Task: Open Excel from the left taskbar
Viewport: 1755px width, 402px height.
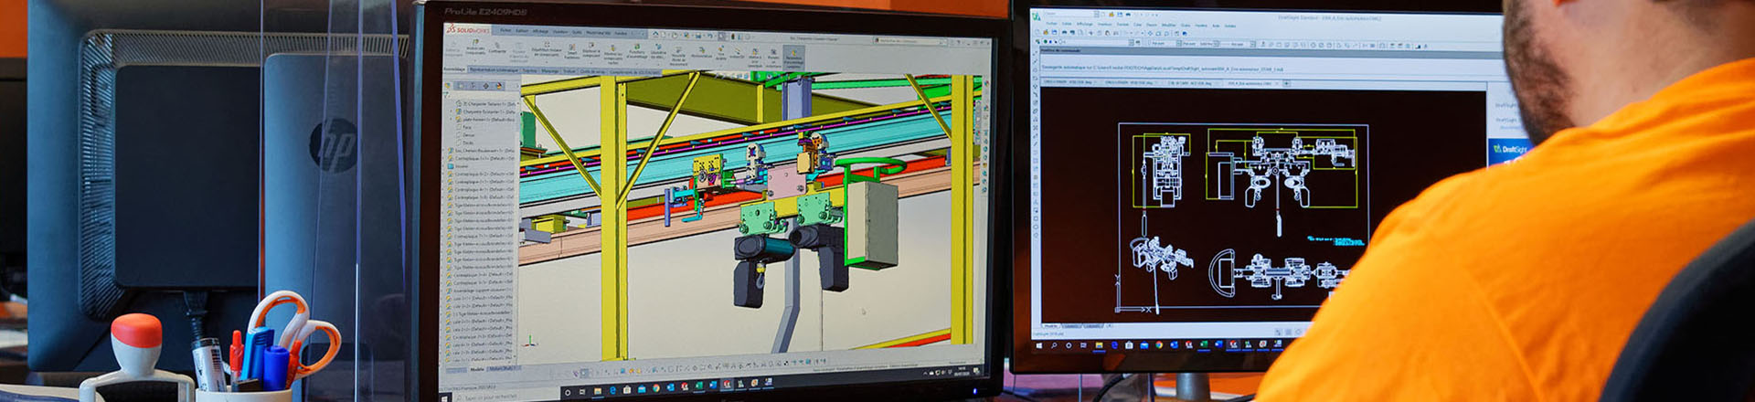Action: click(x=698, y=386)
